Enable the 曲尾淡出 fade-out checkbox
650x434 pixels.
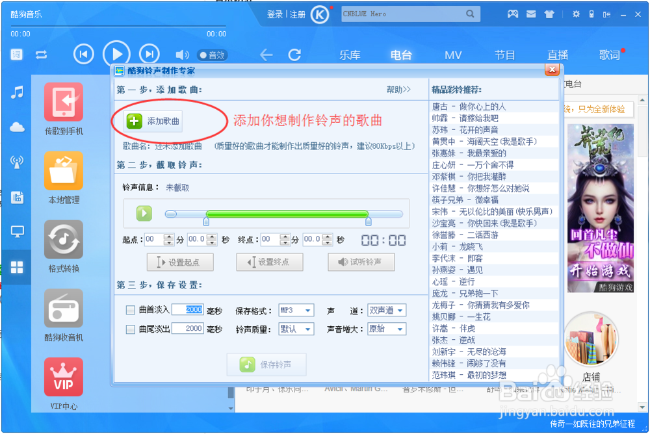point(130,329)
